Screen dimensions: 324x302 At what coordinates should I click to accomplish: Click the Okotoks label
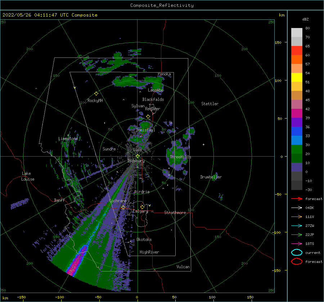144,240
